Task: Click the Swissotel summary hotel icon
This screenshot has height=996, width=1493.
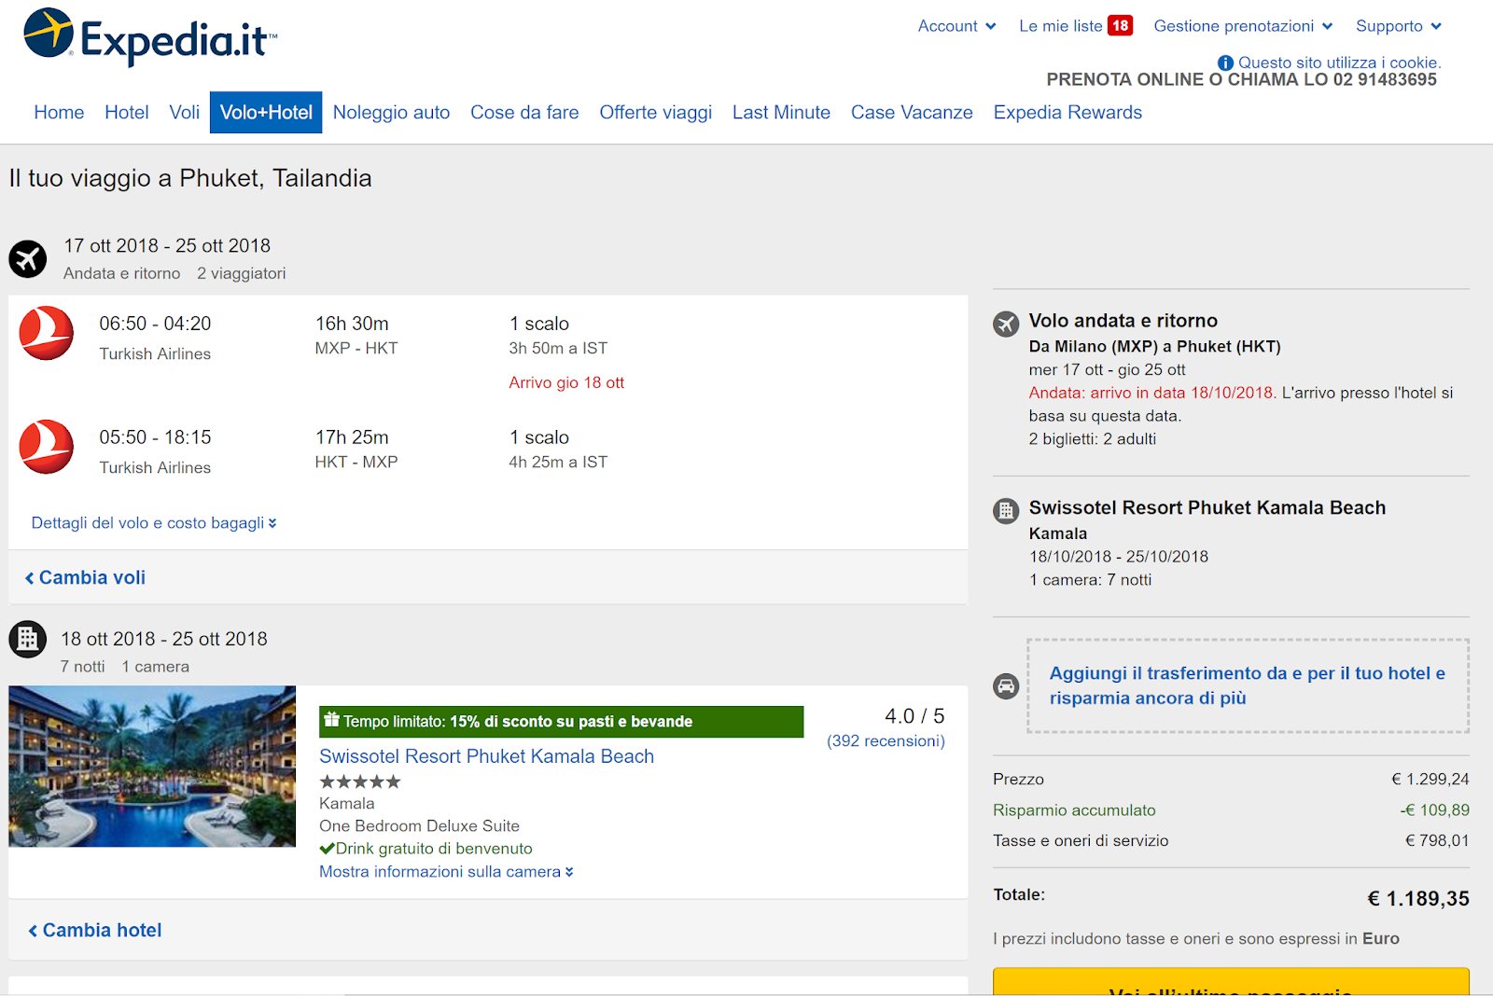Action: 1006,510
